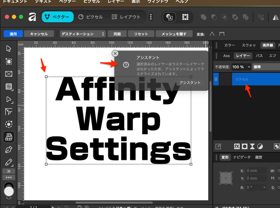Click the adjustment half-circle icon

pos(260,146)
